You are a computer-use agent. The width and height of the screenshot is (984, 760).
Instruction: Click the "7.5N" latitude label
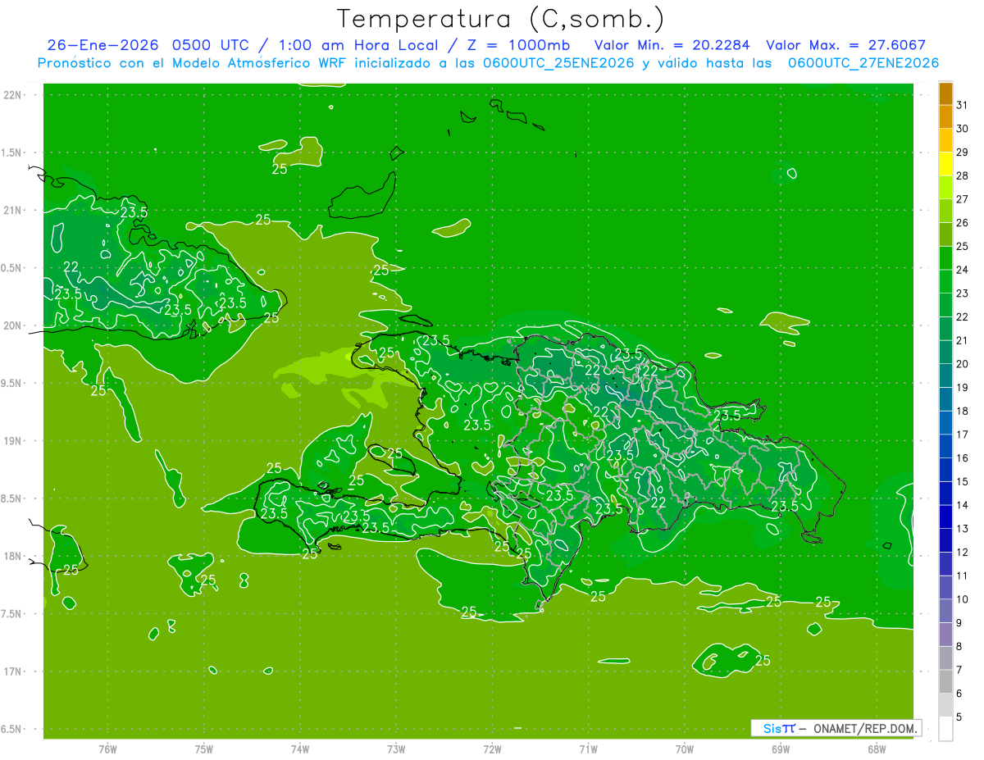pos(11,614)
